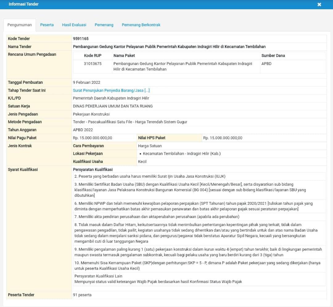Select the Pemenang Berkontrak tab
This screenshot has width=333, height=307.
(x=141, y=25)
